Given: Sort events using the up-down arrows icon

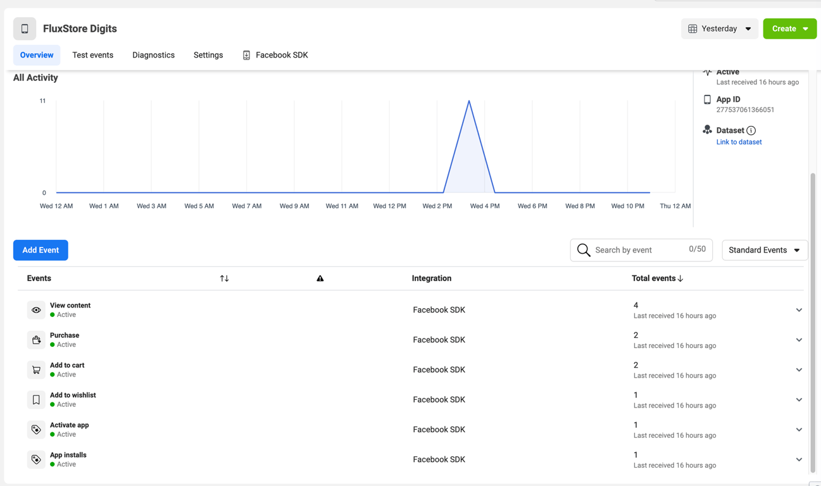Looking at the screenshot, I should (224, 278).
